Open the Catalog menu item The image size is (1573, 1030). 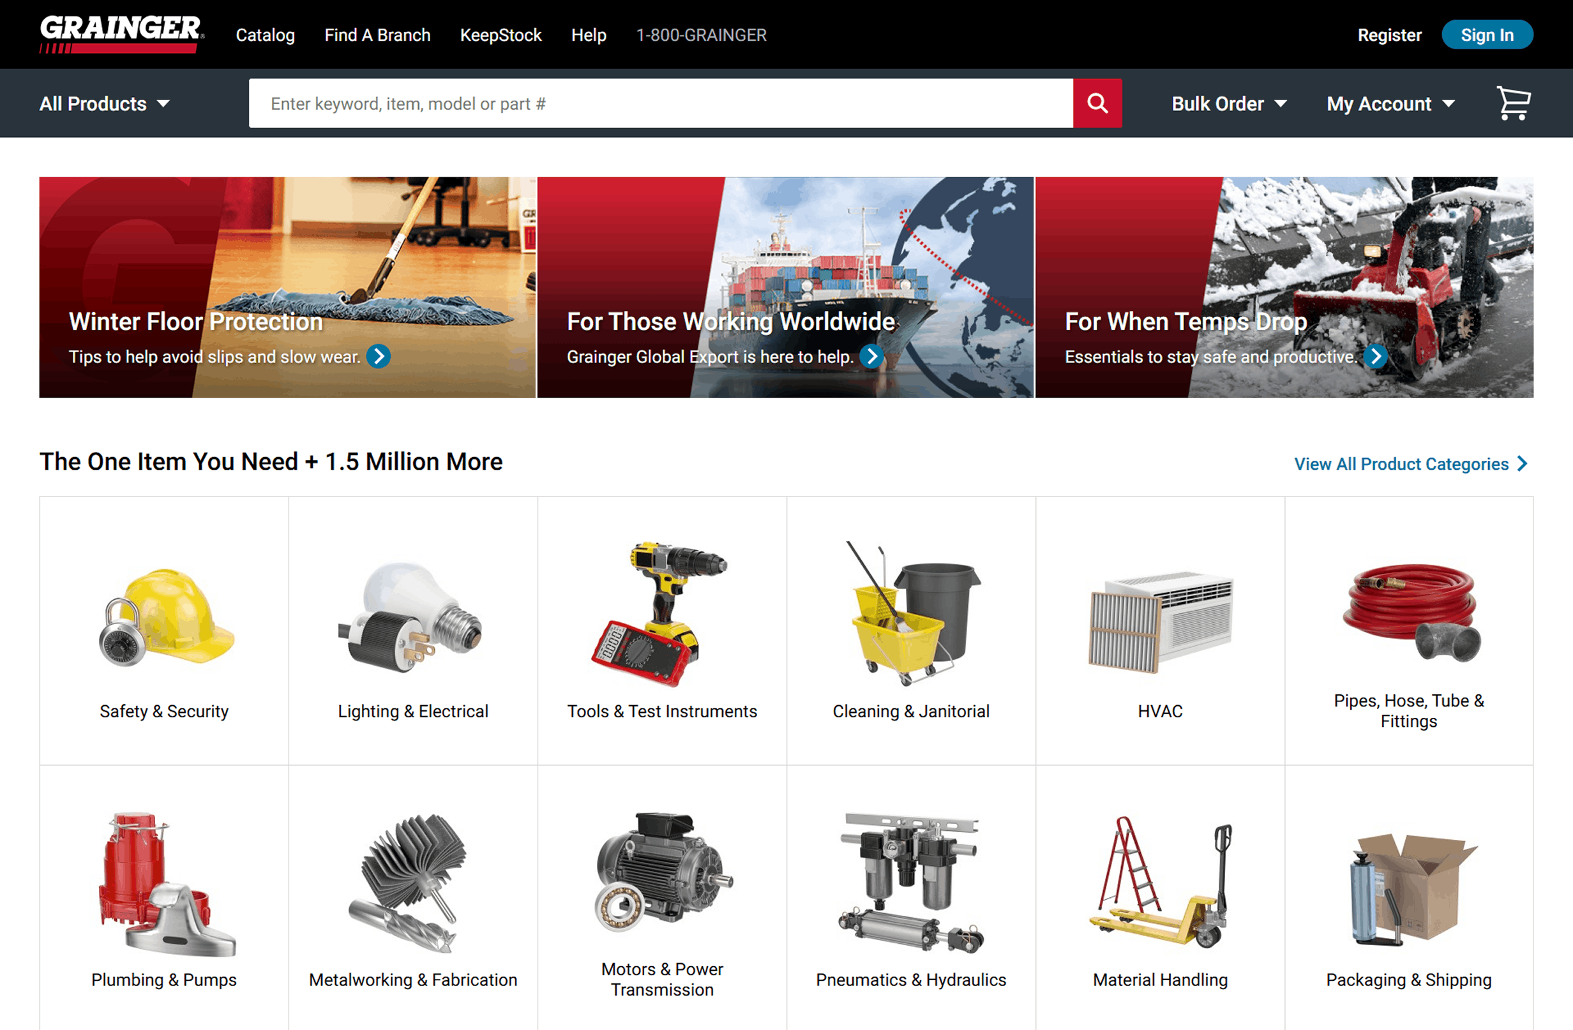[265, 34]
